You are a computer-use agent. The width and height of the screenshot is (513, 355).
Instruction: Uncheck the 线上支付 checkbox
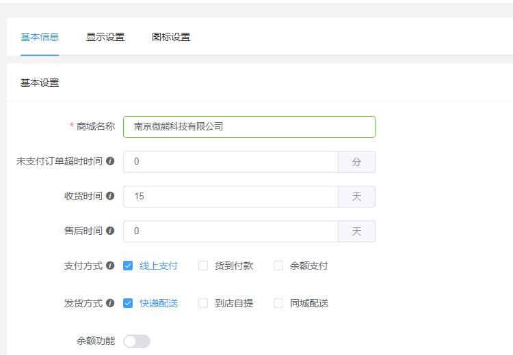pyautogui.click(x=128, y=266)
